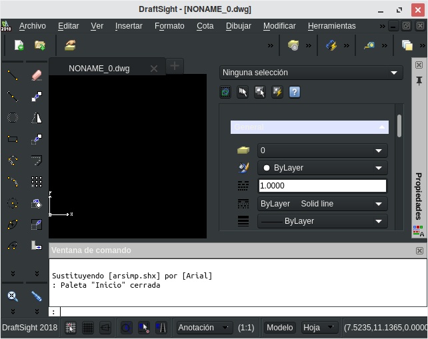Viewport: 428px width, 339px height.
Task: Pin the Propiedades palette
Action: coord(419,81)
